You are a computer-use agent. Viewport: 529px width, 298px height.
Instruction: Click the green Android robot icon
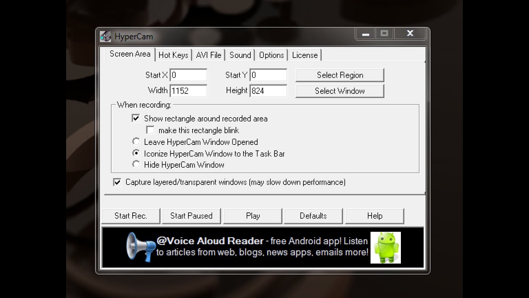[386, 248]
